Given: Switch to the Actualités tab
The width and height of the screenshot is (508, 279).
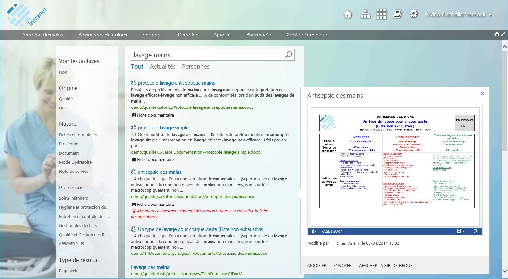Looking at the screenshot, I should click(162, 67).
